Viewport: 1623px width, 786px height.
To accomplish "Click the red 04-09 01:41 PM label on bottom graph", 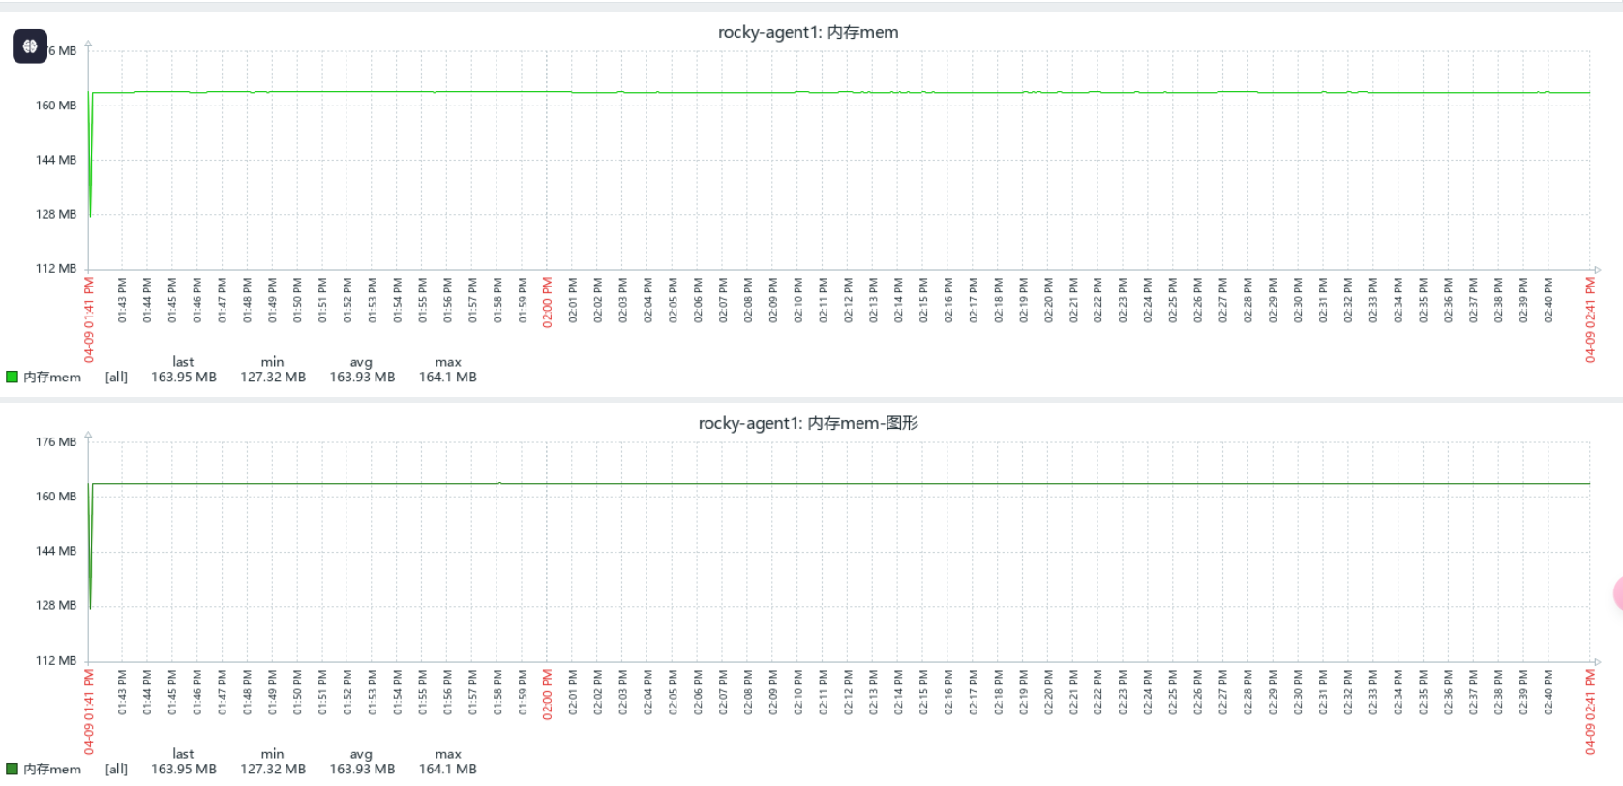I will point(89,711).
